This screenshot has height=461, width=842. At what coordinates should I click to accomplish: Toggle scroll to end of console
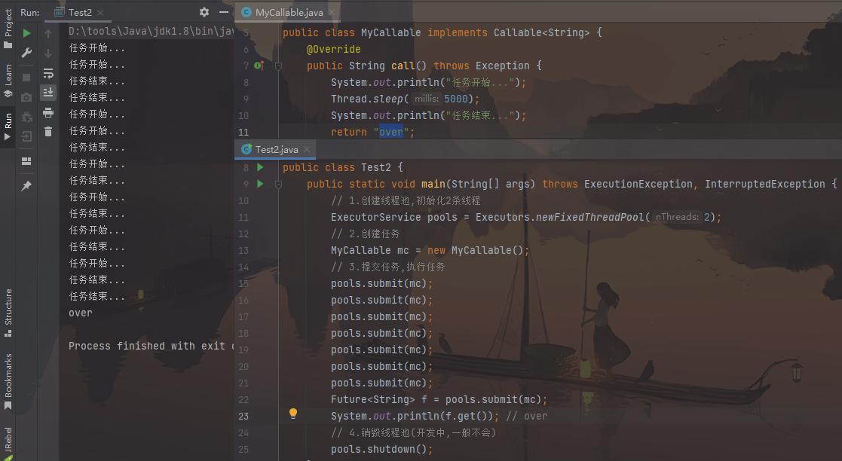click(48, 92)
